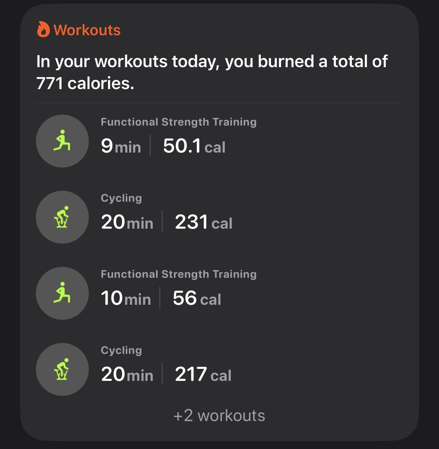Tap the cycling icon beside 231 cal

point(62,217)
